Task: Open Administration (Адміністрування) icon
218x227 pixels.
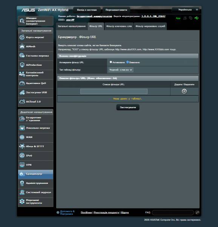Action: tap(22, 183)
